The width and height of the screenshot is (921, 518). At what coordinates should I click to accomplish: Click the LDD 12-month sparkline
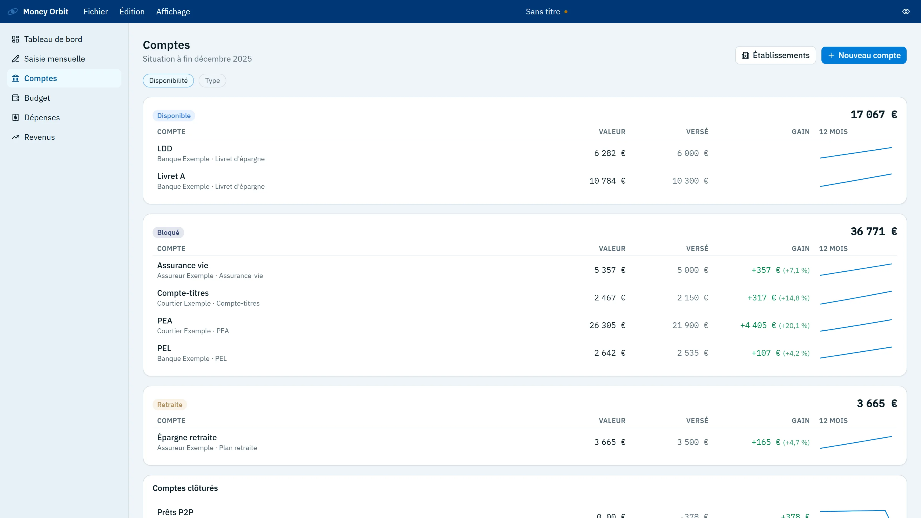(856, 153)
